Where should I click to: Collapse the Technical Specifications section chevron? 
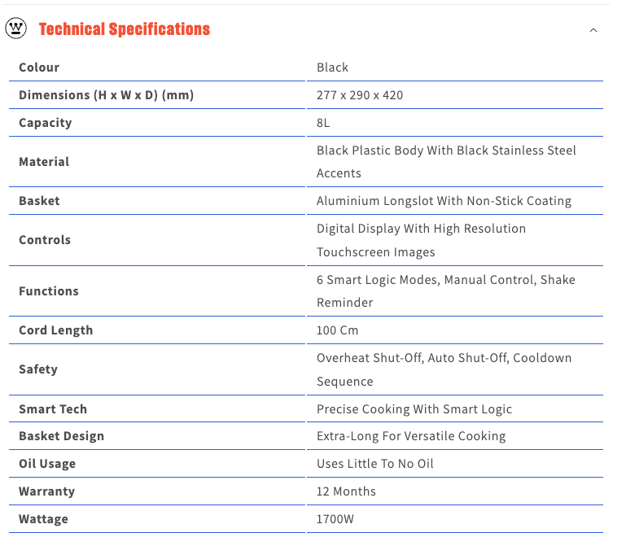593,30
